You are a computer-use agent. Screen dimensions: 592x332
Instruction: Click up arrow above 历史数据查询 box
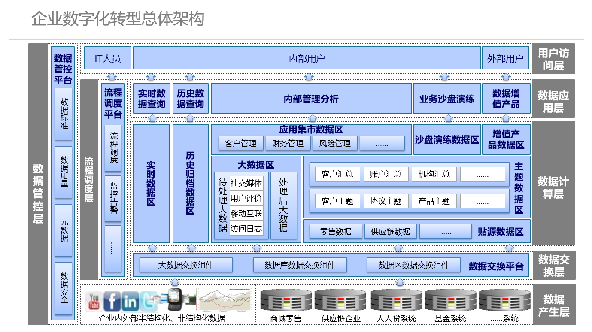click(x=190, y=77)
